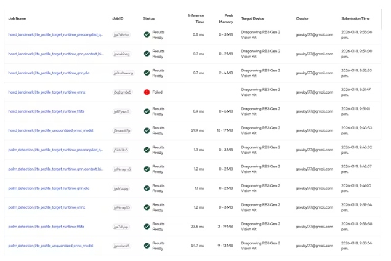Click the Inference Time column header

click(196, 18)
